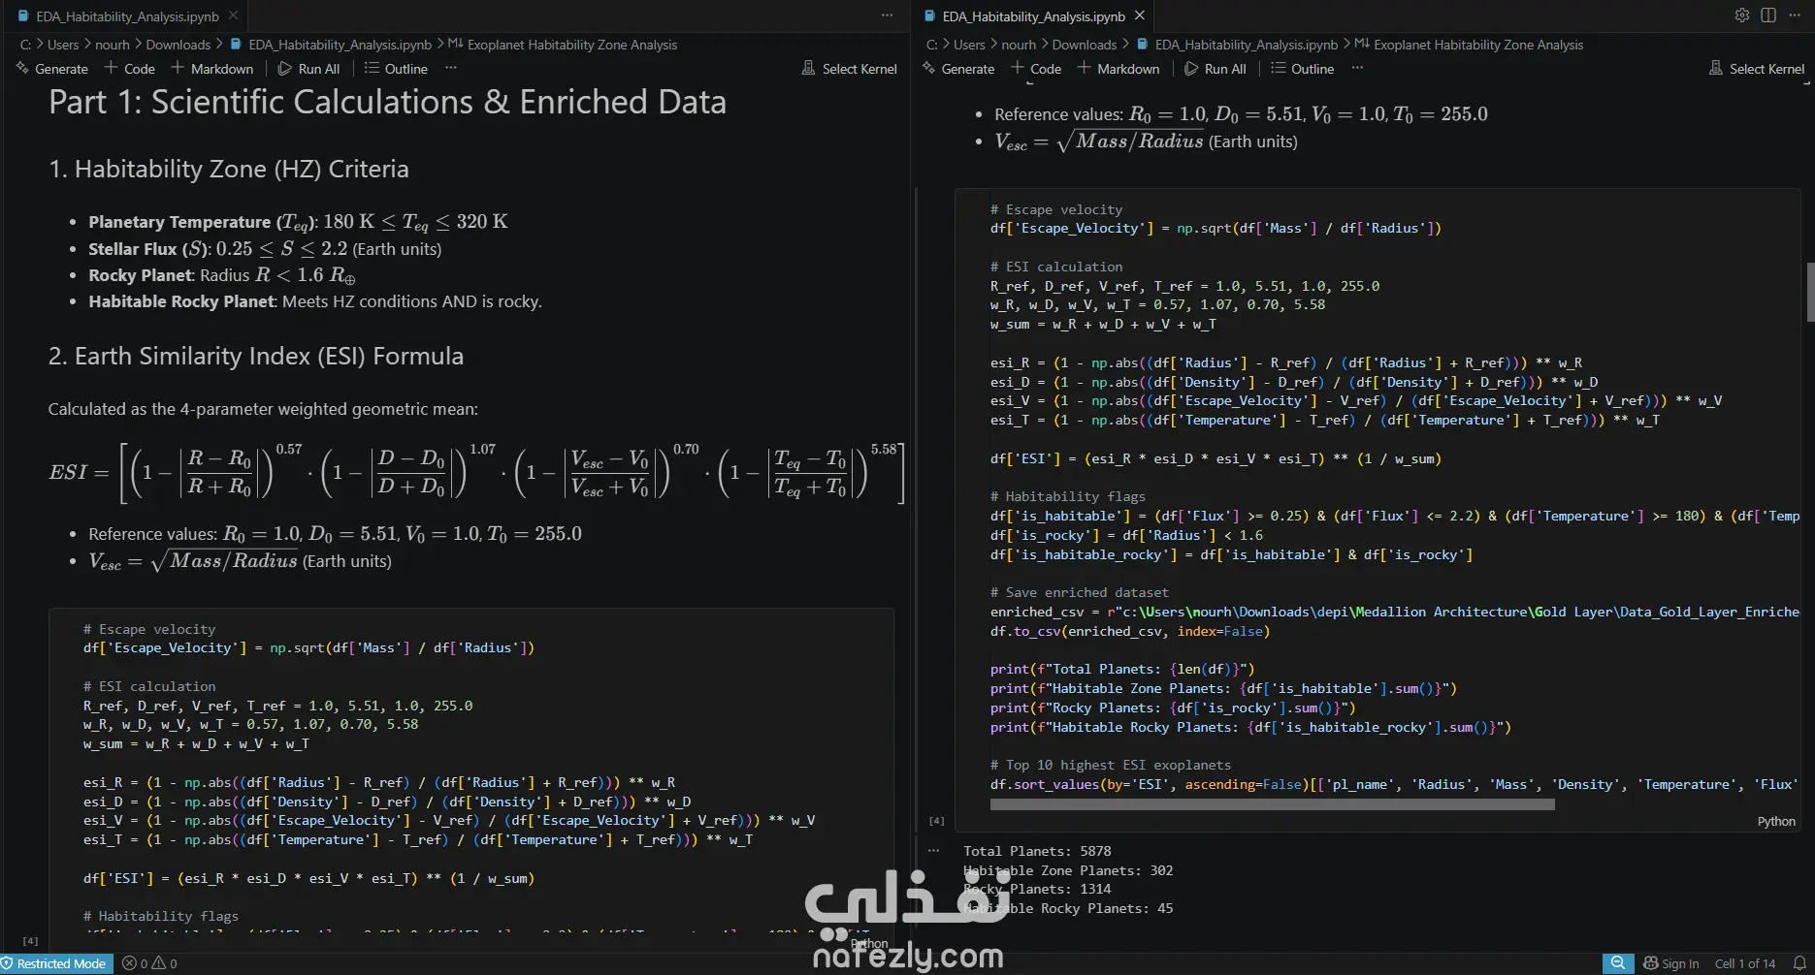The height and width of the screenshot is (975, 1815).
Task: Select Kernel for the left notebook
Action: [x=850, y=69]
